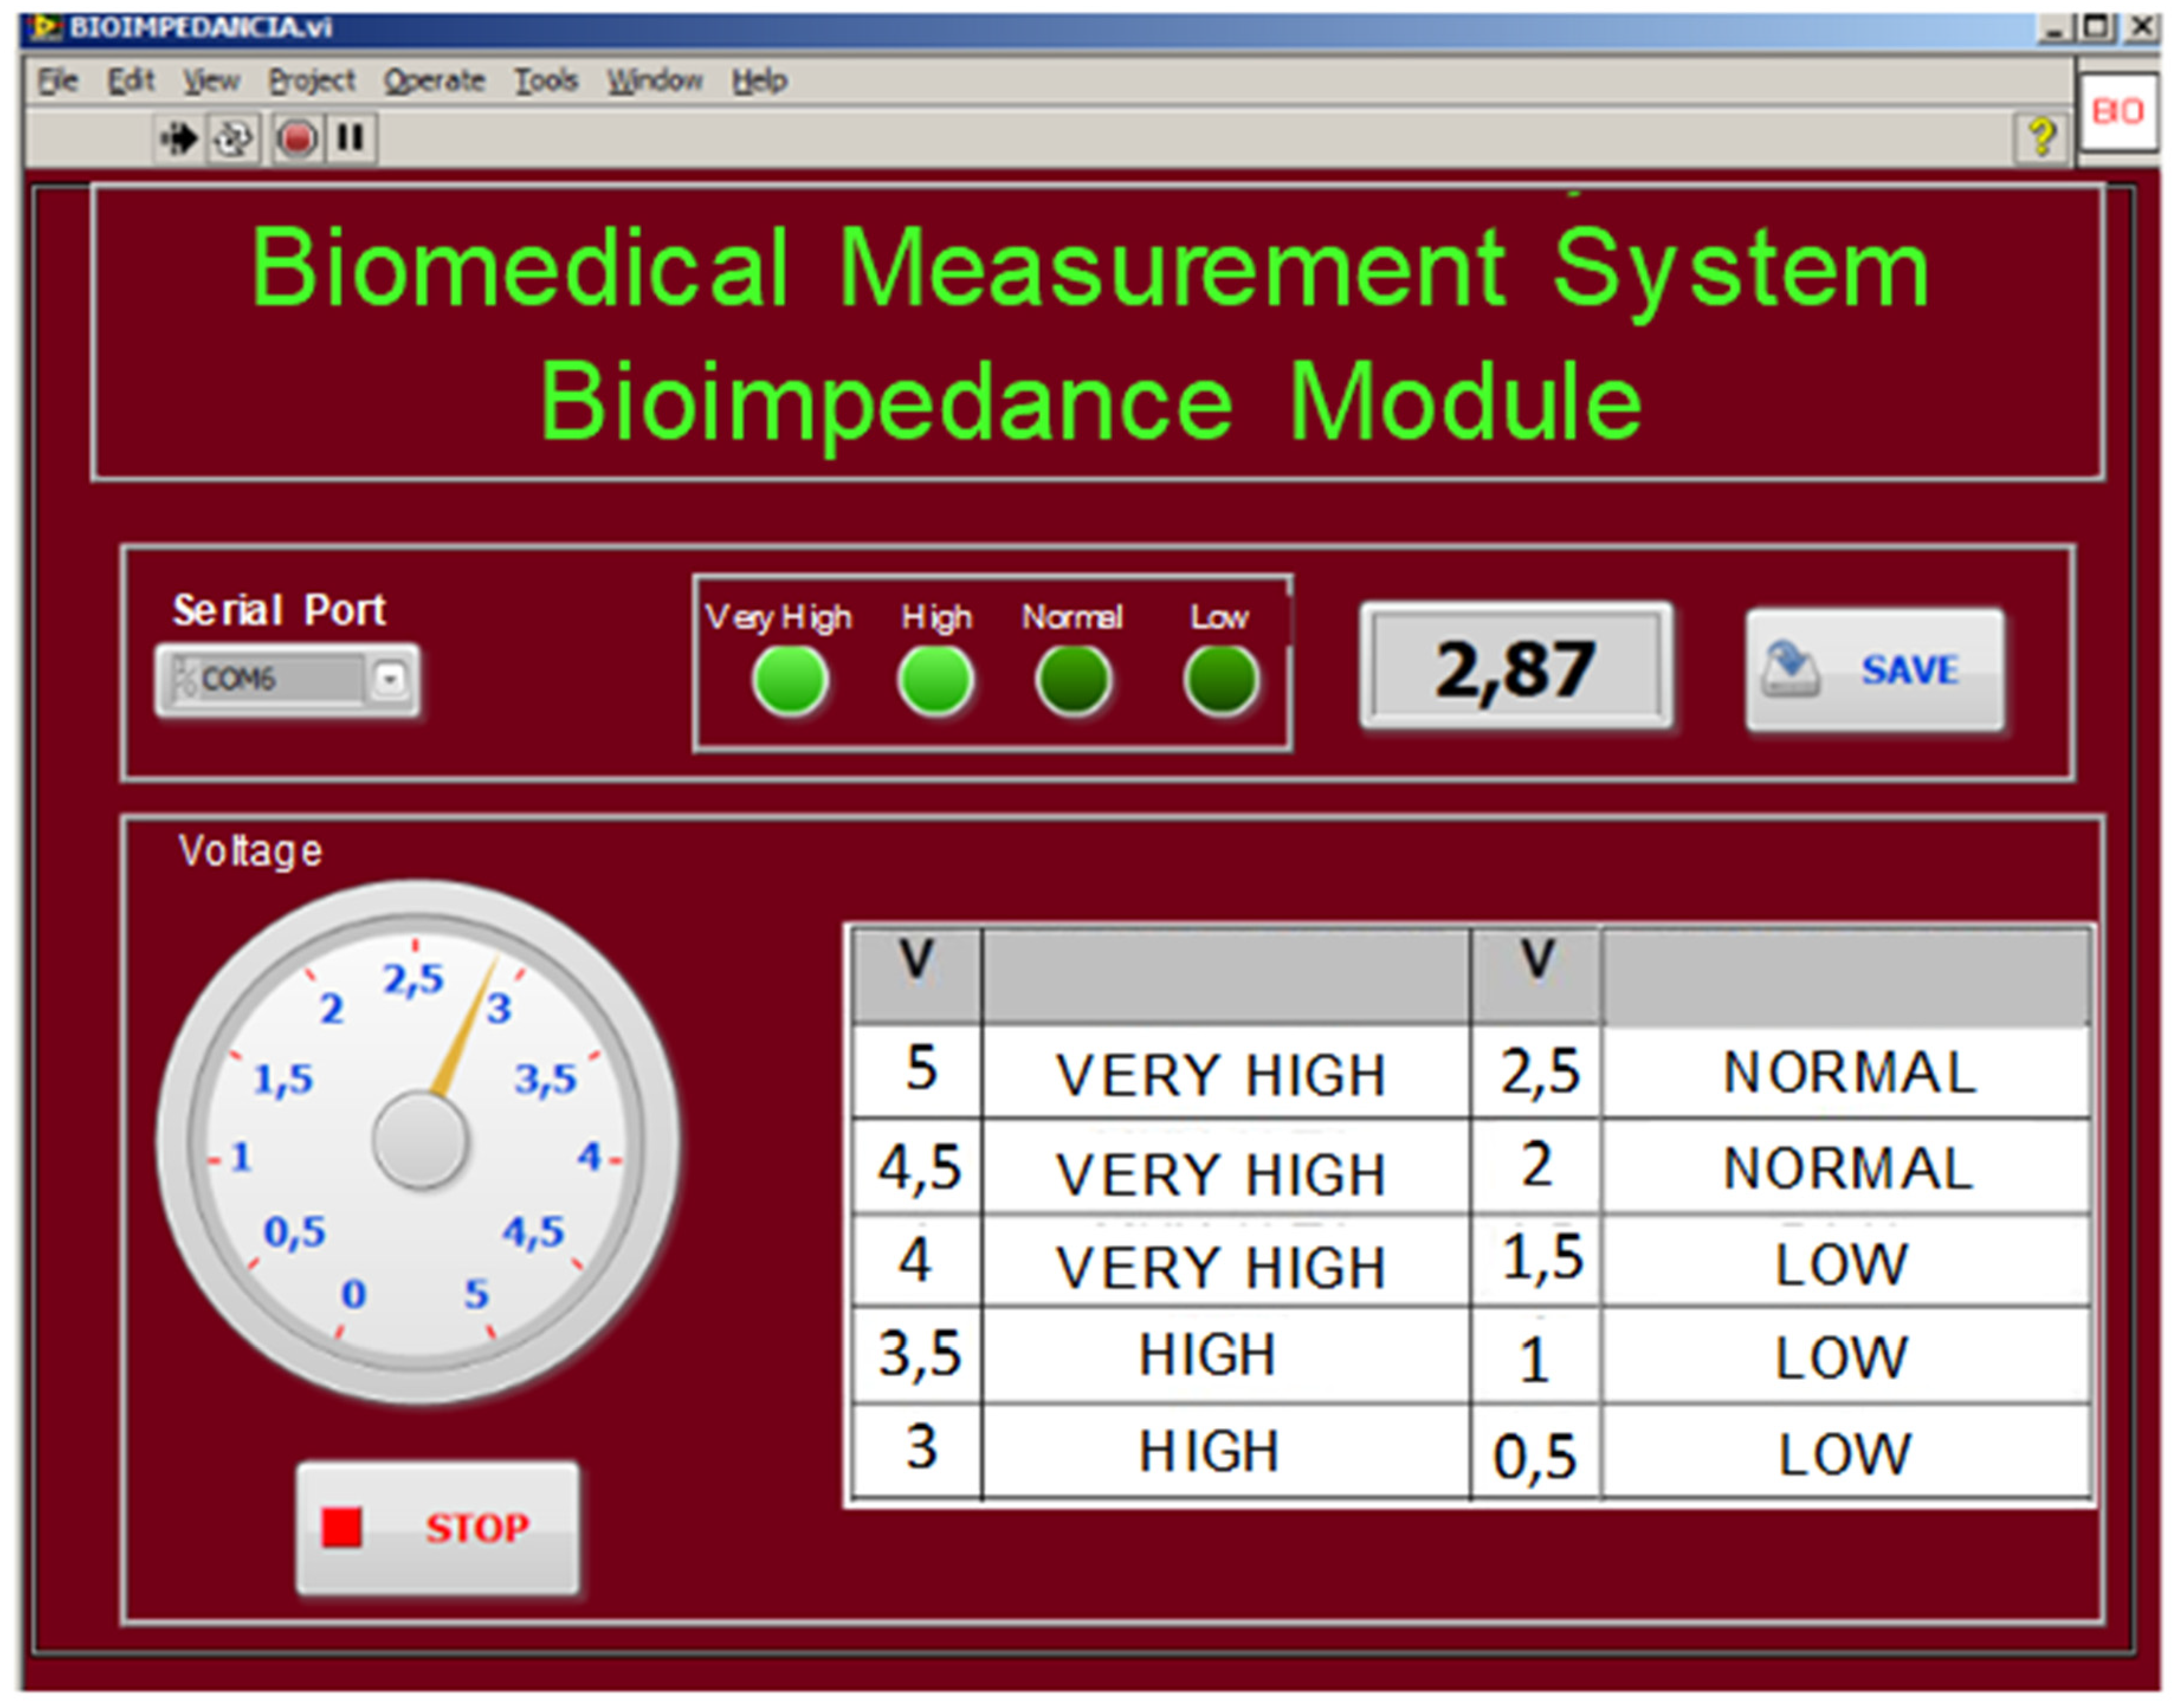Image resolution: width=2177 pixels, height=1708 pixels.
Task: Click the Abort Execution red icon
Action: [297, 137]
